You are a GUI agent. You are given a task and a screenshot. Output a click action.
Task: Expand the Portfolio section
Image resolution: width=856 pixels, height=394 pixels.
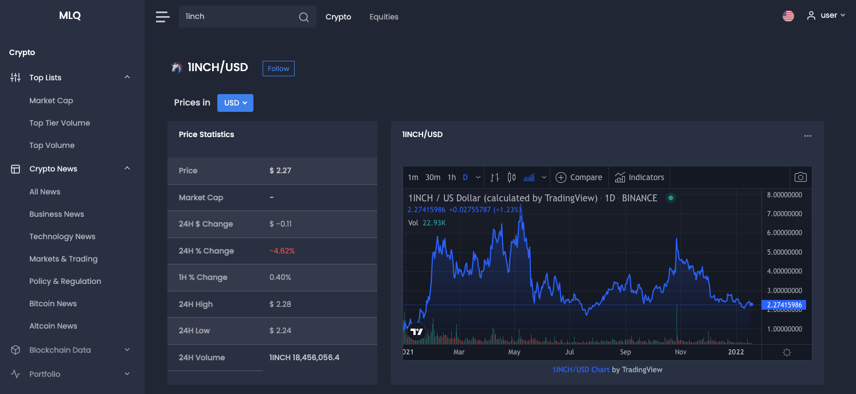point(127,374)
